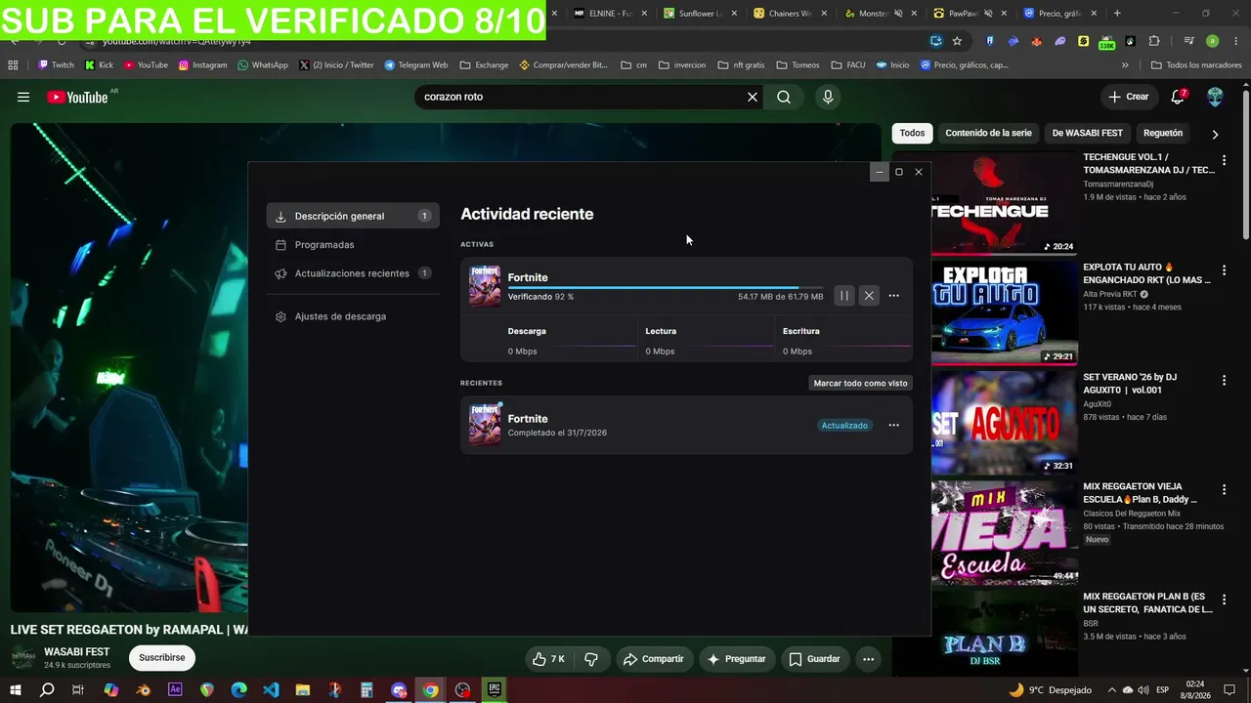Open more options for EXPLOTA TU AUTO video
The width and height of the screenshot is (1251, 703).
click(1224, 269)
